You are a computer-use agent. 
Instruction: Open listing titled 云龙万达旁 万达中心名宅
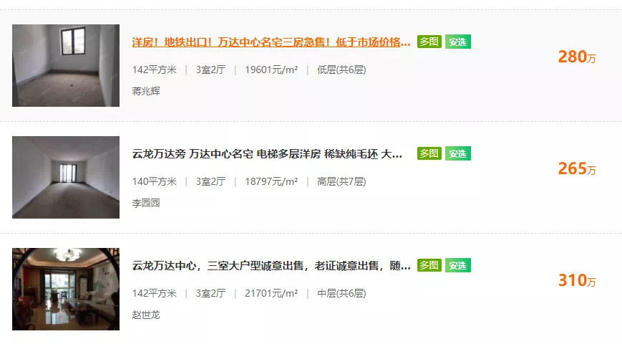(267, 154)
